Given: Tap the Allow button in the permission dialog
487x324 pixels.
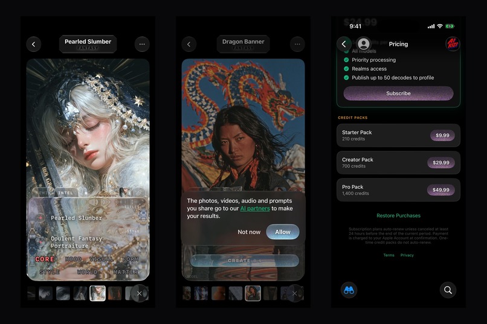Looking at the screenshot, I should tap(283, 232).
